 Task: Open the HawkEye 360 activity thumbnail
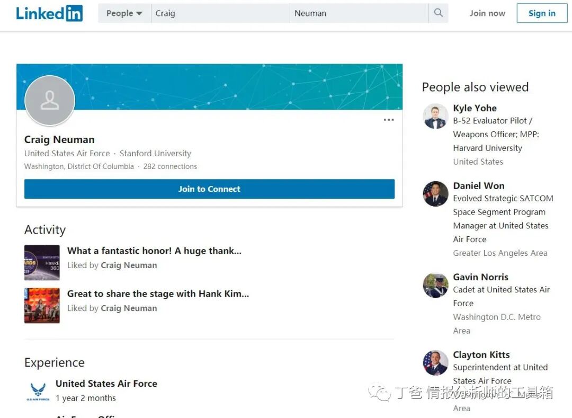pos(42,263)
